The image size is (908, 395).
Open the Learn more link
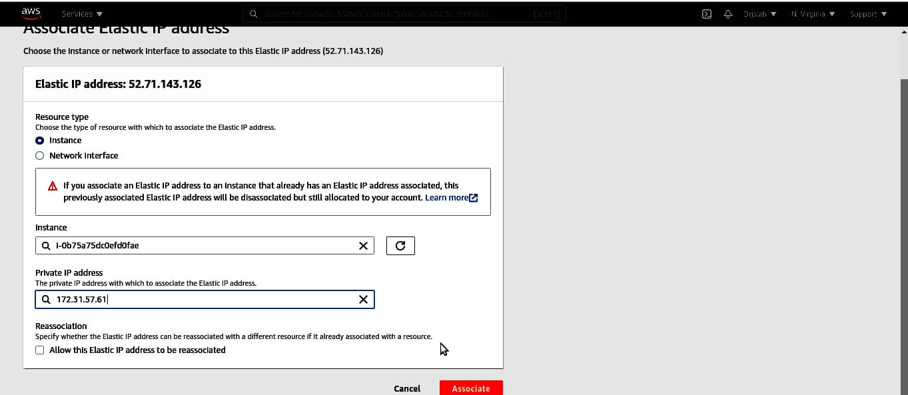446,198
